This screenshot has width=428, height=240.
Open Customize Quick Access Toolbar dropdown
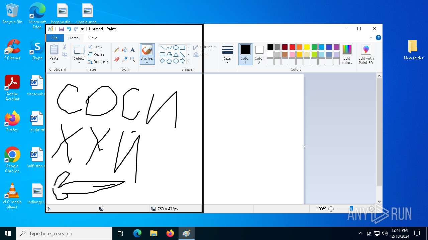point(83,29)
